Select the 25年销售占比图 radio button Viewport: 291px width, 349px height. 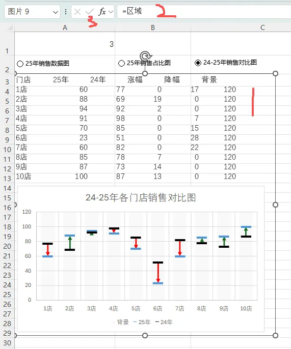(121, 64)
